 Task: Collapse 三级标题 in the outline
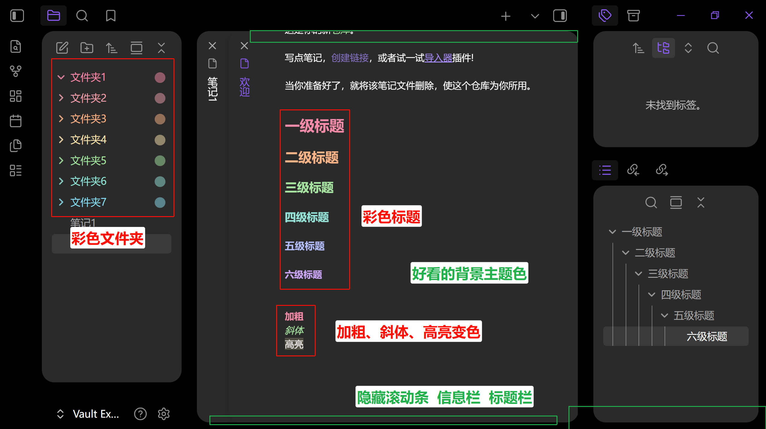click(x=639, y=274)
